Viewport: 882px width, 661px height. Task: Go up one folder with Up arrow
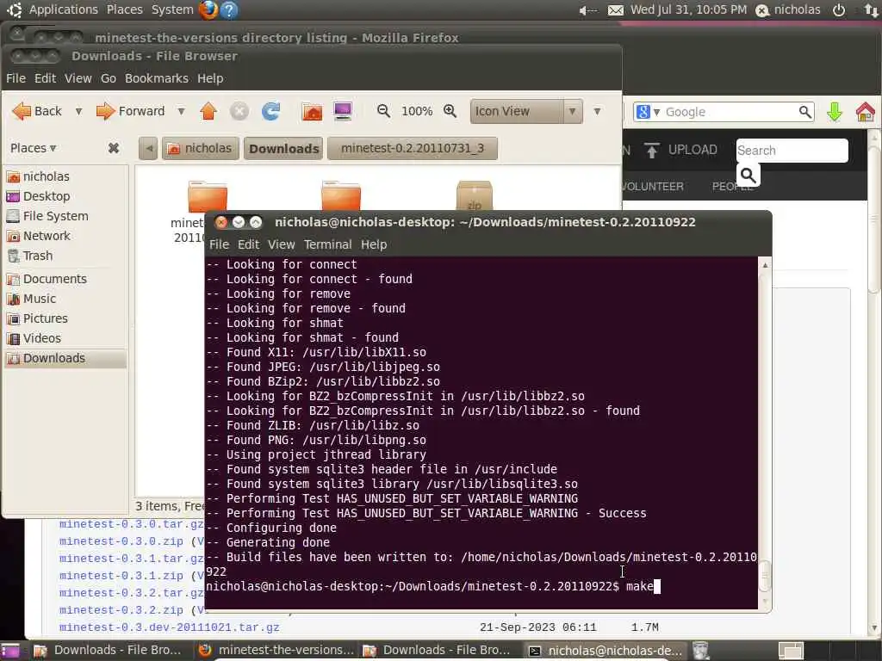coord(208,111)
